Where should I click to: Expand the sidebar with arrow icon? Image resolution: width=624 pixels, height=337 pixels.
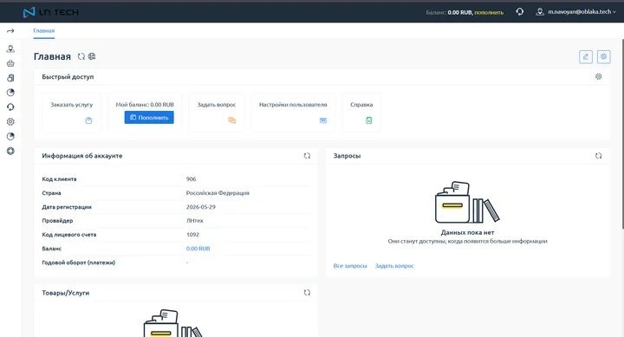tap(10, 30)
